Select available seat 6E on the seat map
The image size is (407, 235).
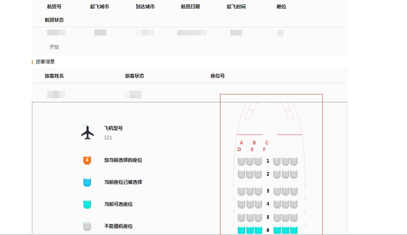point(286,229)
